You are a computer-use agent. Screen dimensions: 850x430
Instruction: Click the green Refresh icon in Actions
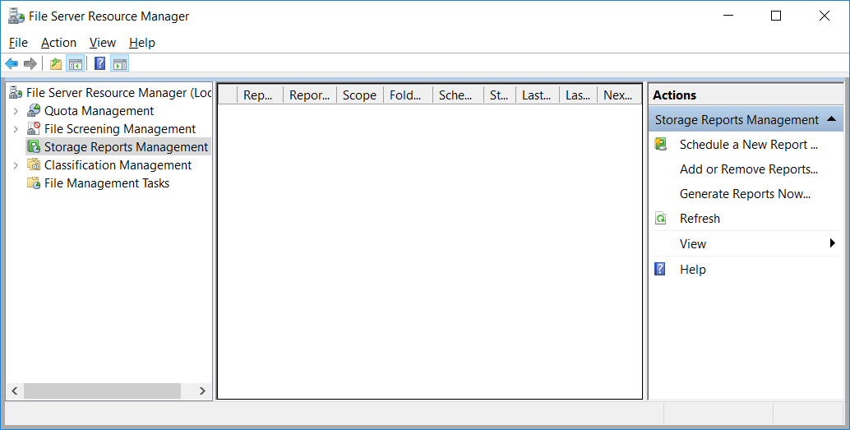pyautogui.click(x=660, y=219)
